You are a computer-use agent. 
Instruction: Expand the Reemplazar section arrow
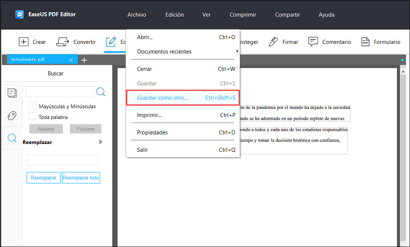pos(101,142)
